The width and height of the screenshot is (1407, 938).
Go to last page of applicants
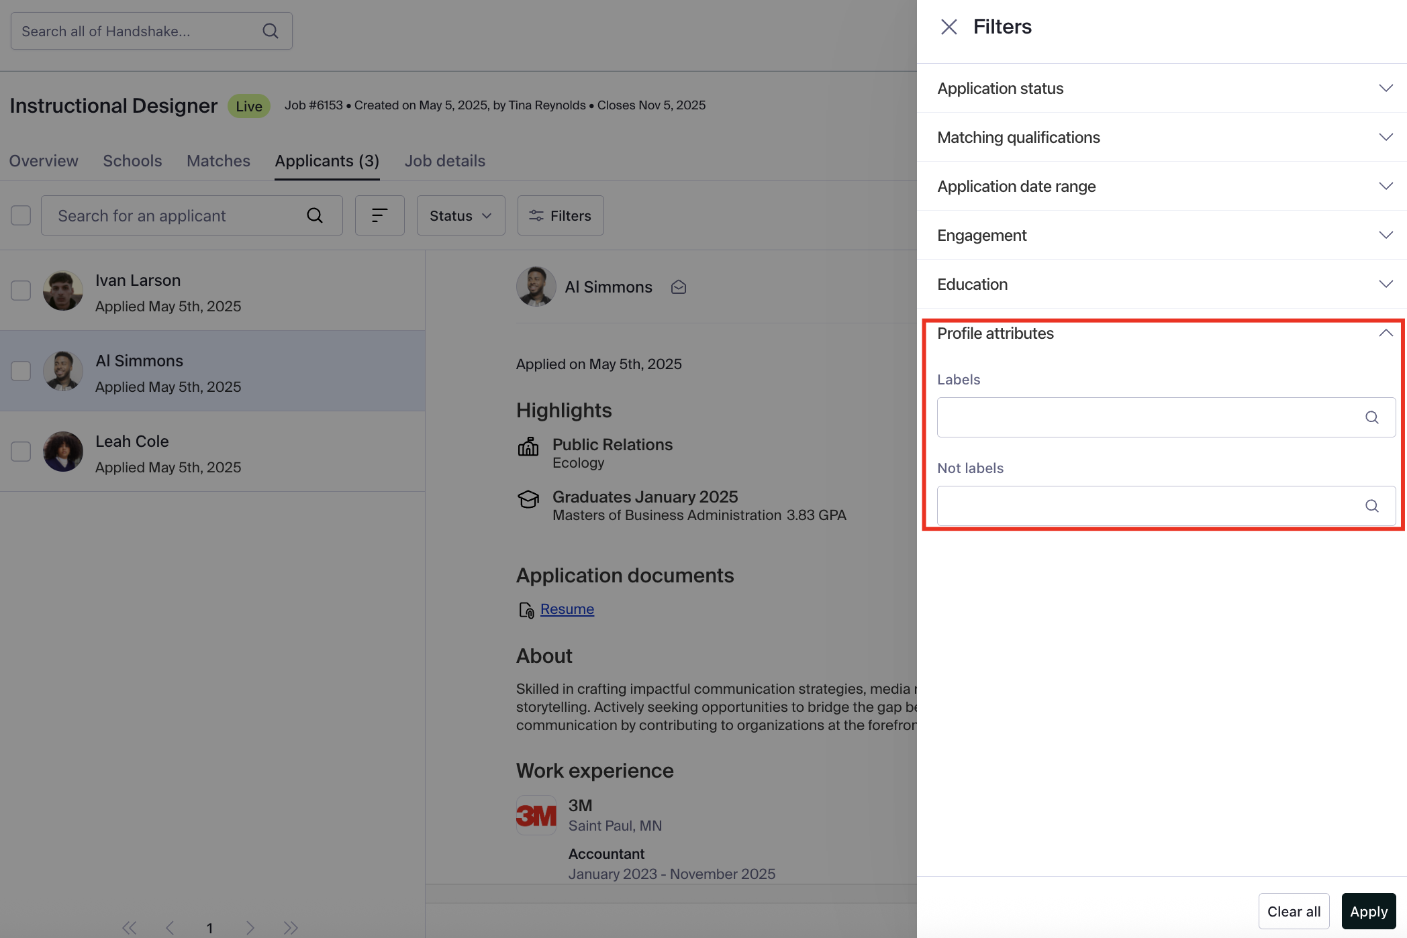point(291,928)
